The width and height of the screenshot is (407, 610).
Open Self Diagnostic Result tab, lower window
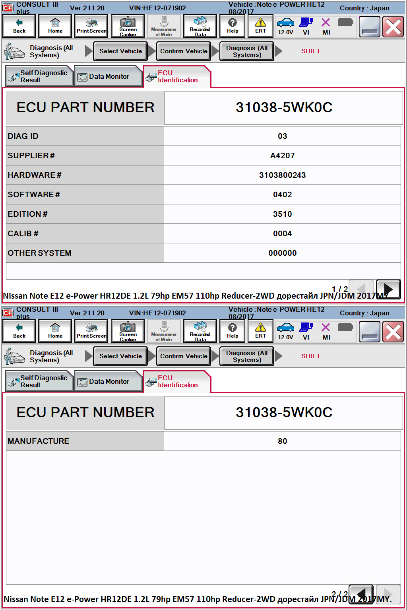coord(39,381)
